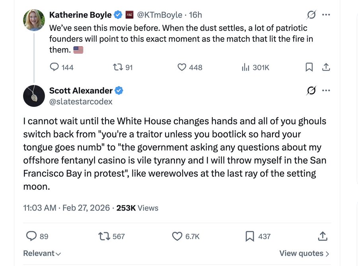Open more options menu on Scott Alexander's tweet
The width and height of the screenshot is (358, 266).
326,91
